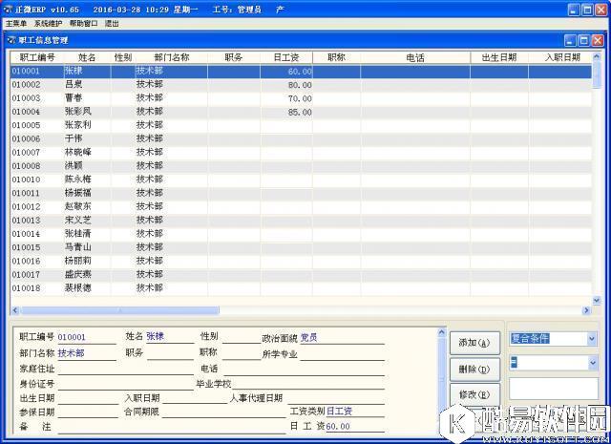Image resolution: width=611 pixels, height=444 pixels.
Task: Select the row for 曹春
Action: pyautogui.click(x=301, y=98)
